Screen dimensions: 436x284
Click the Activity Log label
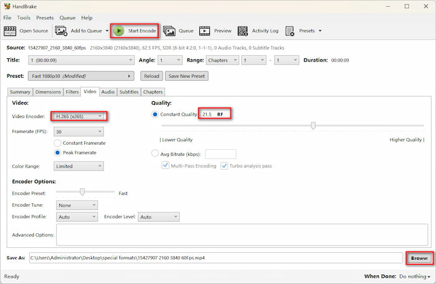(x=265, y=31)
